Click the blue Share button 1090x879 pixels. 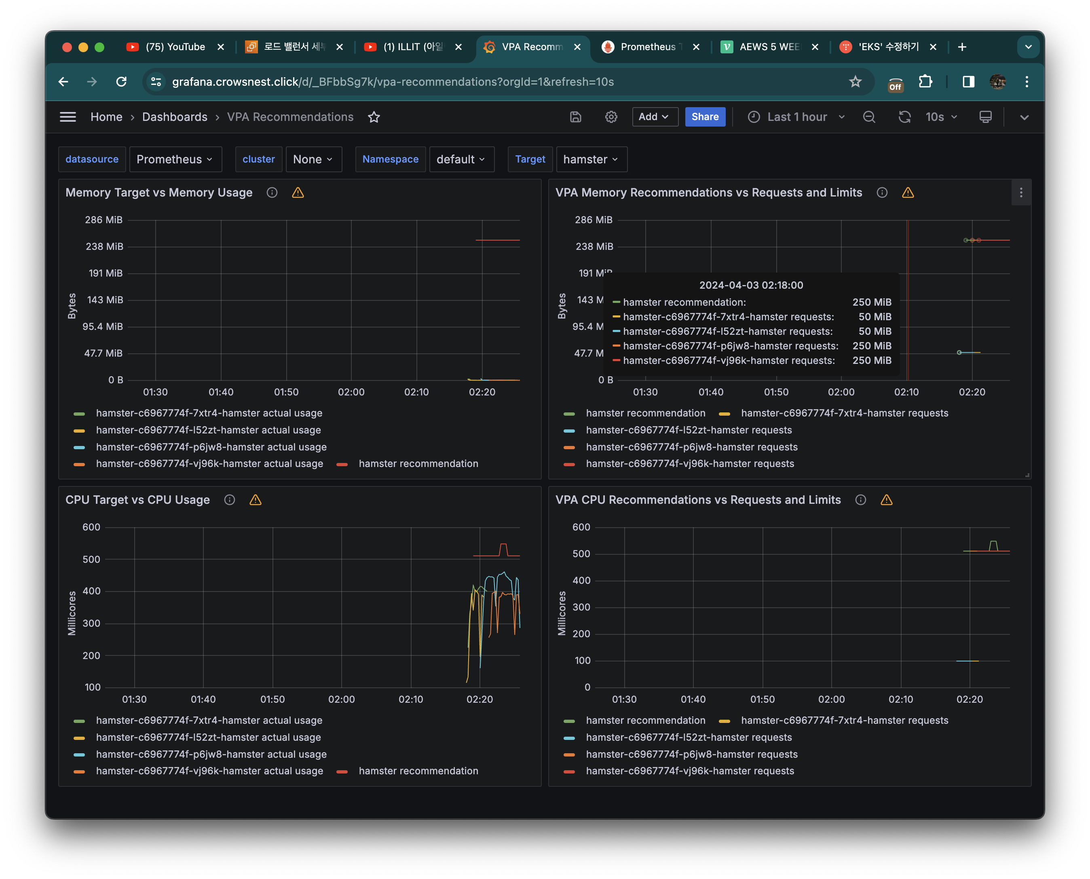705,117
